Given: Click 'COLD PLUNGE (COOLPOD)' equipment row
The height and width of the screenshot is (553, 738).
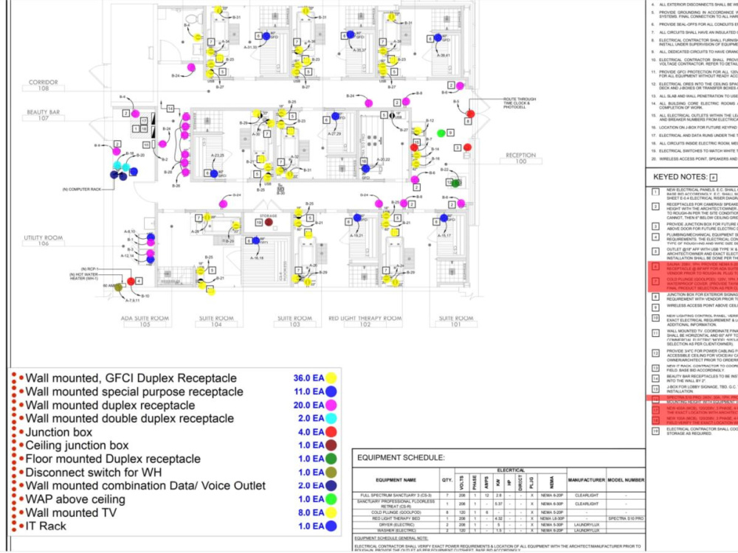Looking at the screenshot, I should 499,512.
